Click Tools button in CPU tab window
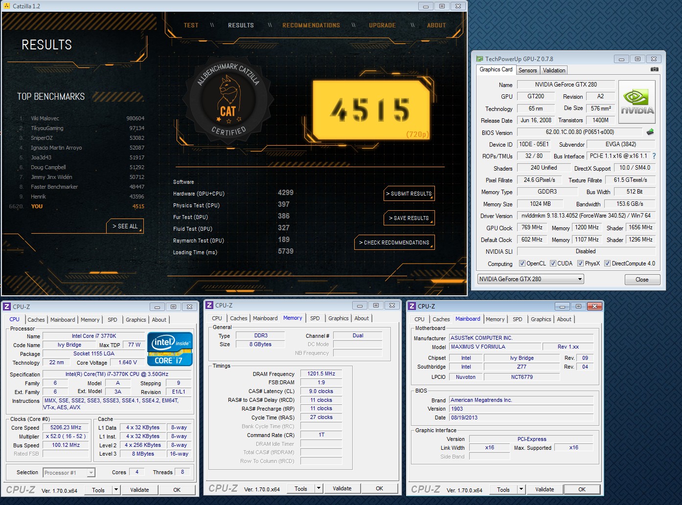The width and height of the screenshot is (682, 505). [x=98, y=490]
